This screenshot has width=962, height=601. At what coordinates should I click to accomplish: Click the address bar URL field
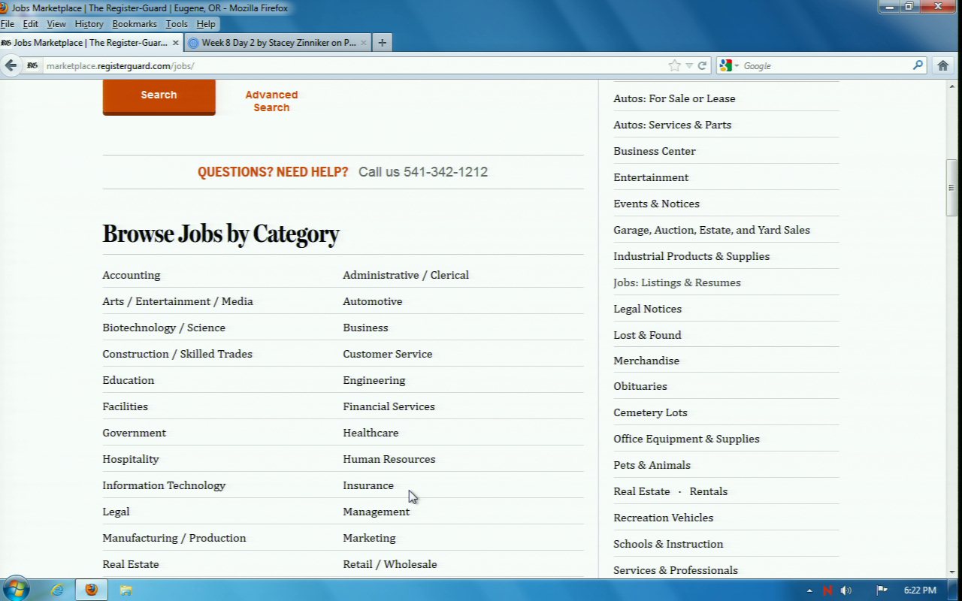pyautogui.click(x=353, y=65)
